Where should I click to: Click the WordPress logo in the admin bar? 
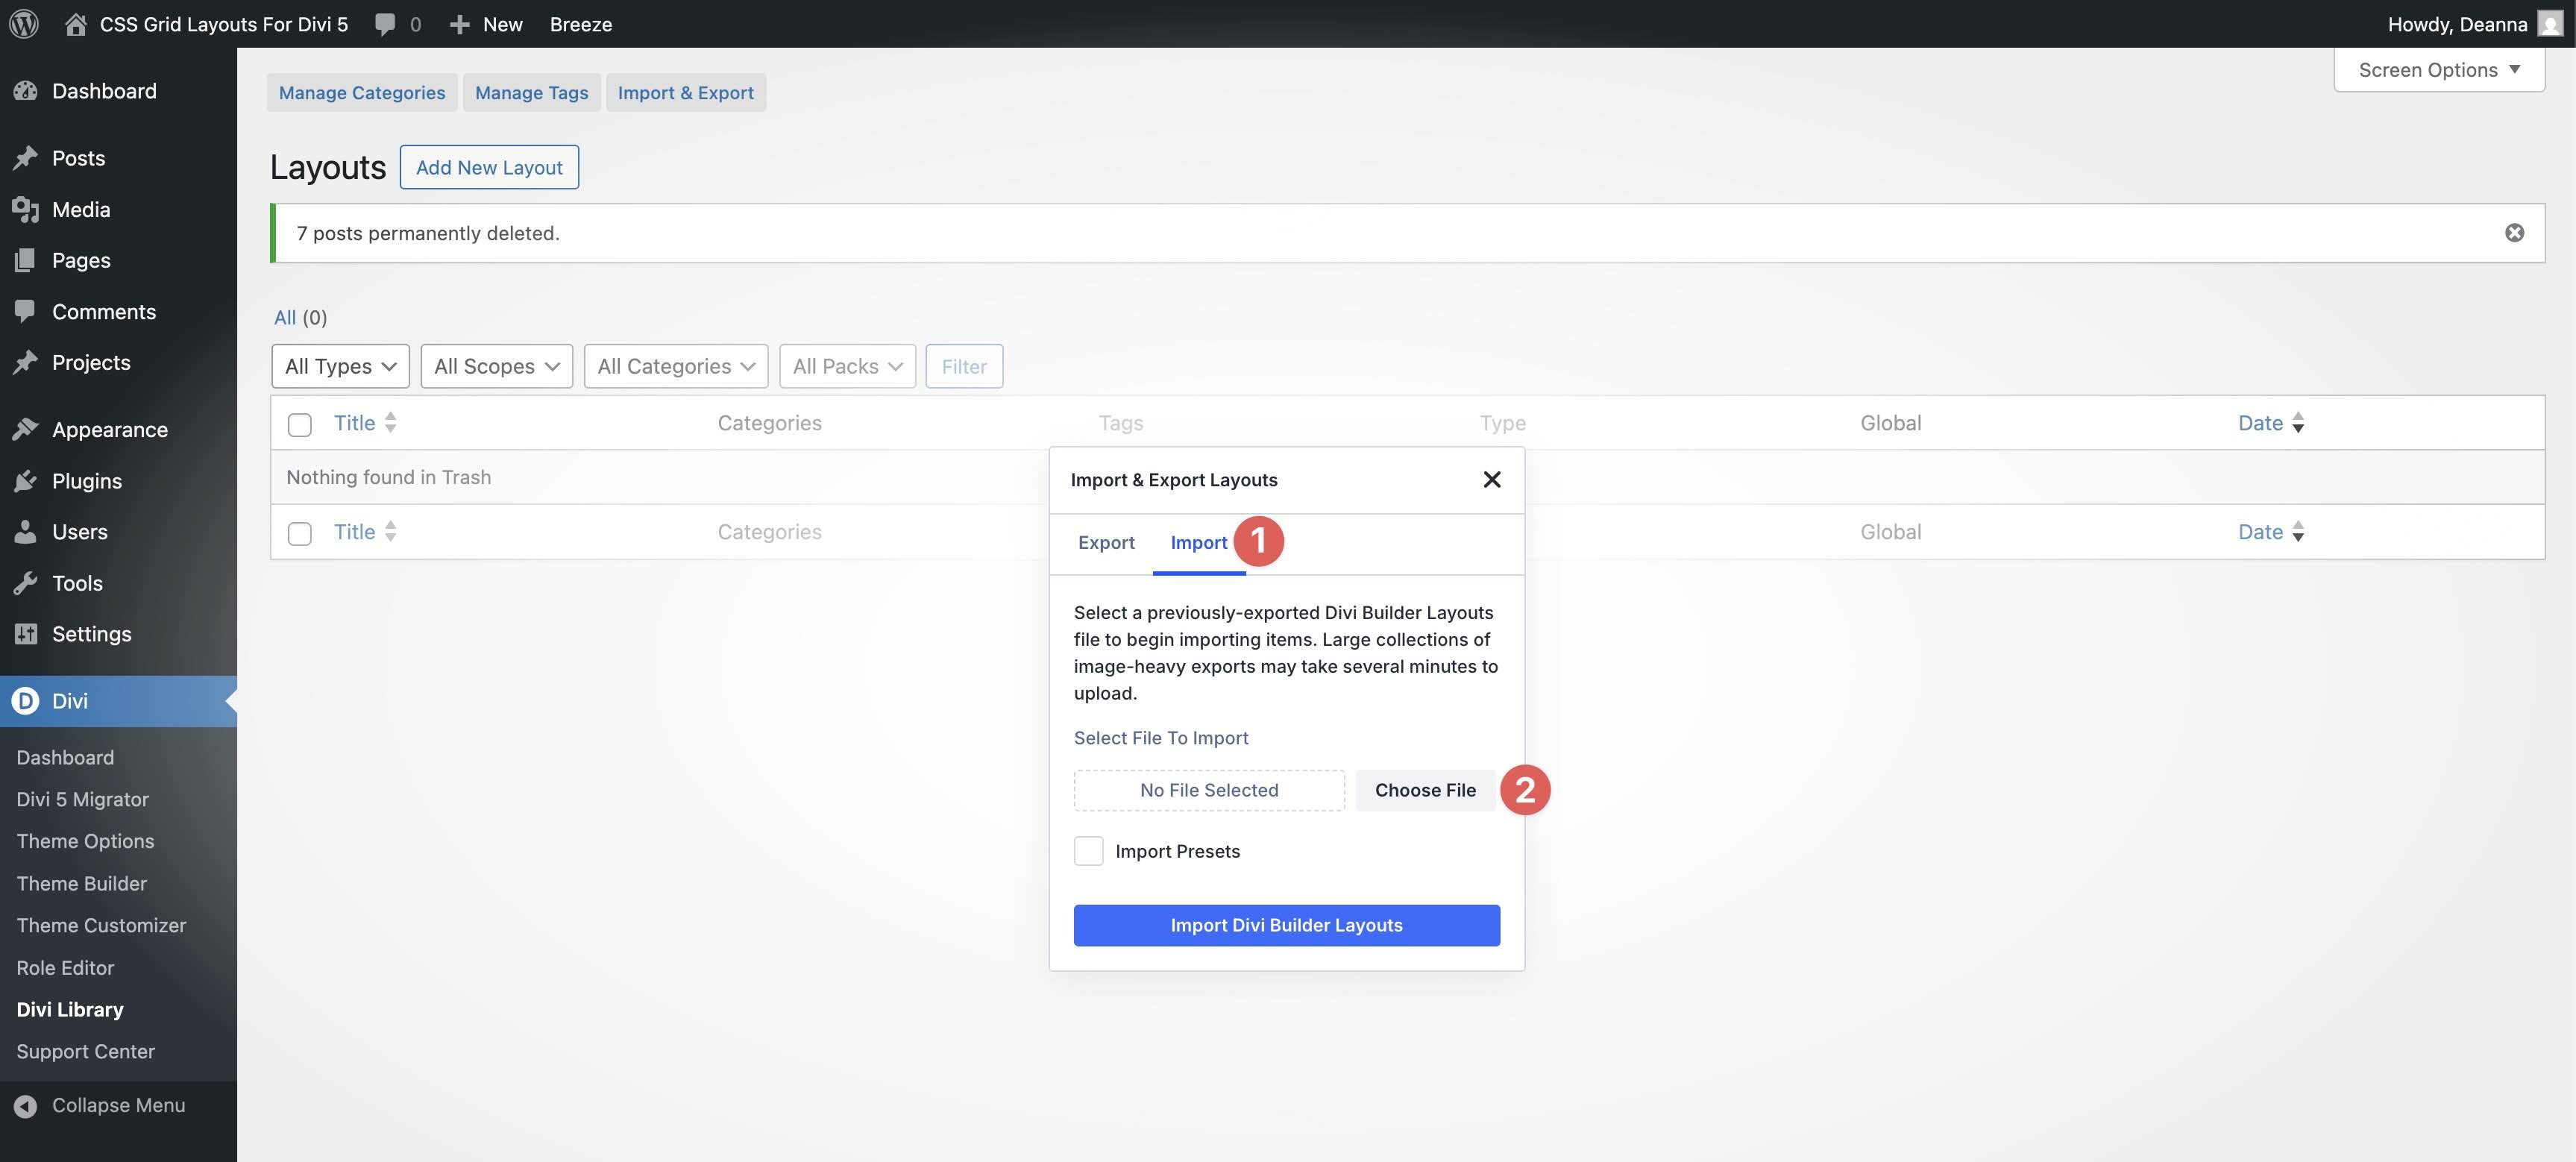[x=23, y=23]
